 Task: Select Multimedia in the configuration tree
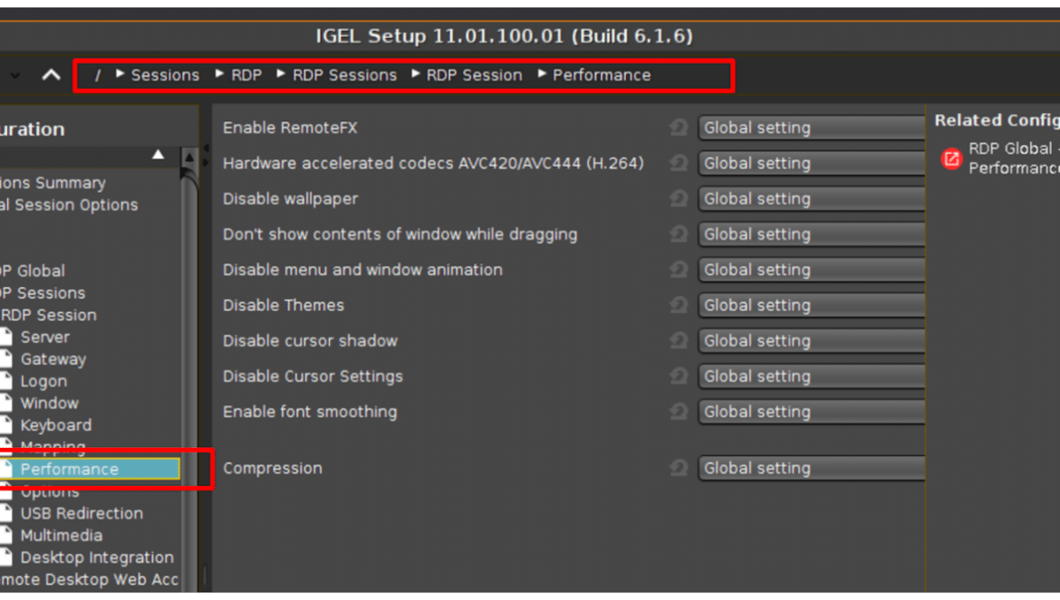click(x=62, y=536)
